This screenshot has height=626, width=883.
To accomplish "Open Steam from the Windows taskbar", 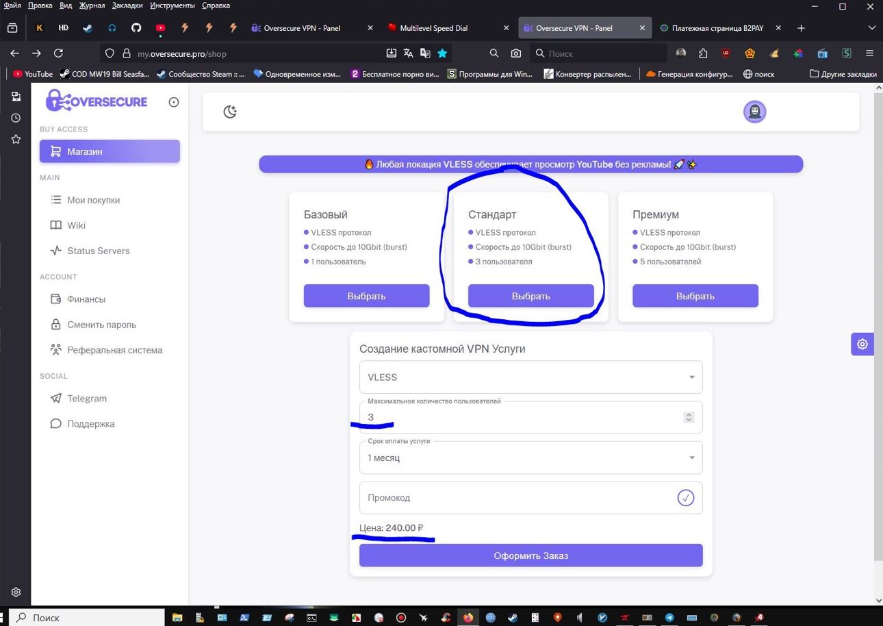I will pos(513,617).
